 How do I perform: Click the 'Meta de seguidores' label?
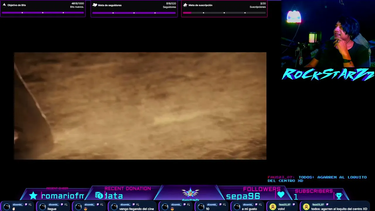click(110, 5)
